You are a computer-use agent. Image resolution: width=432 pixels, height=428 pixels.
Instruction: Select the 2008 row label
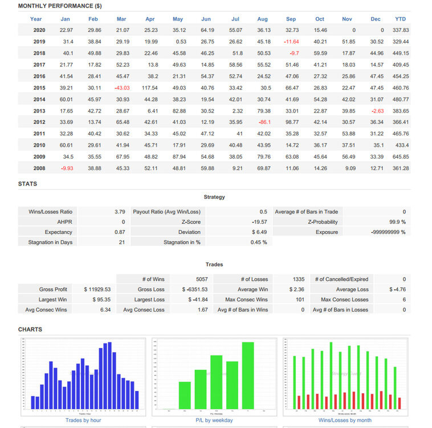pos(39,168)
